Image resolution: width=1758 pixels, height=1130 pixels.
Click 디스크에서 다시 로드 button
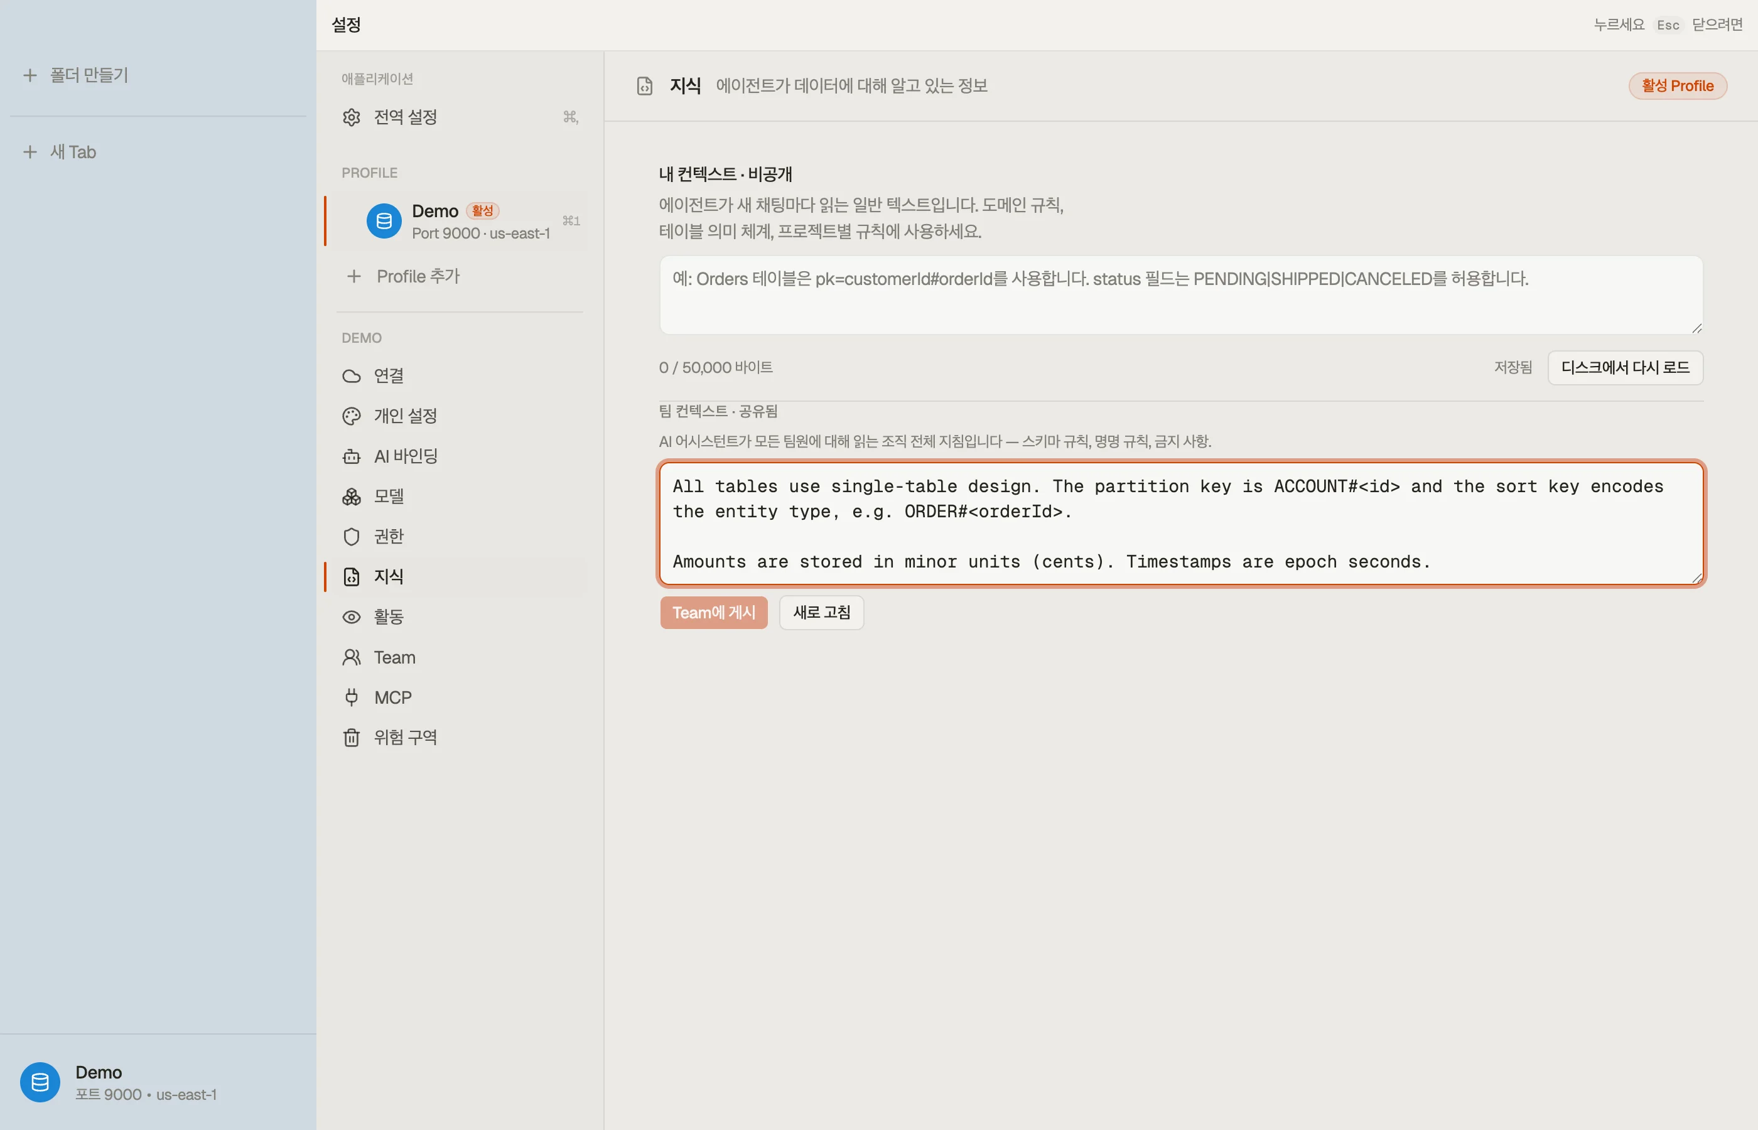click(1625, 368)
